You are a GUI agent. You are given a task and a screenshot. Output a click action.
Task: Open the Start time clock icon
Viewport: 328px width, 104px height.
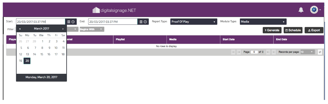pyautogui.click(x=73, y=22)
